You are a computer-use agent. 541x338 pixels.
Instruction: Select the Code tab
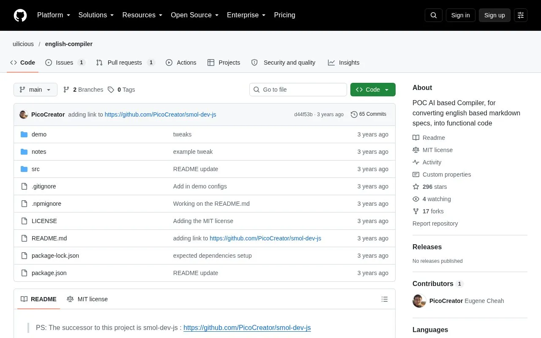[x=23, y=63]
